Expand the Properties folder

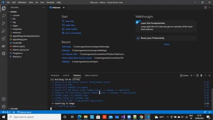pos(27,29)
